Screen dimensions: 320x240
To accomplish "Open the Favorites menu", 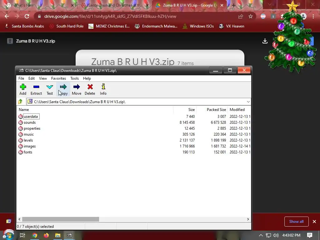I will click(58, 78).
